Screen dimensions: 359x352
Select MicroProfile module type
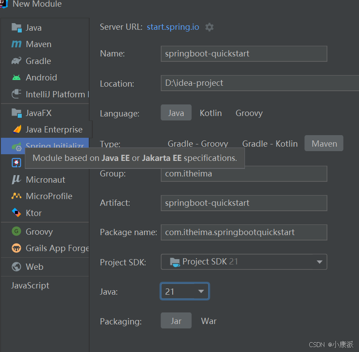45,196
